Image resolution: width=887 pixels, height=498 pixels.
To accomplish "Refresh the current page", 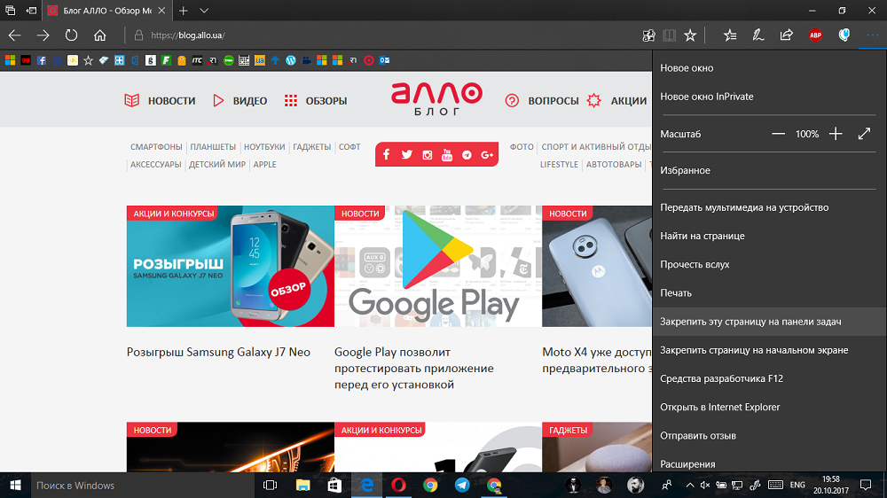I will point(71,35).
